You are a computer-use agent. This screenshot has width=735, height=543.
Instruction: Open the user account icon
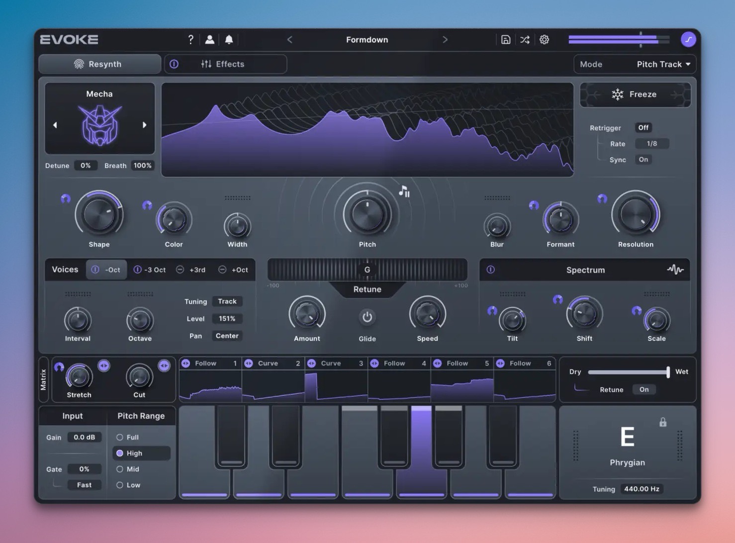[210, 40]
